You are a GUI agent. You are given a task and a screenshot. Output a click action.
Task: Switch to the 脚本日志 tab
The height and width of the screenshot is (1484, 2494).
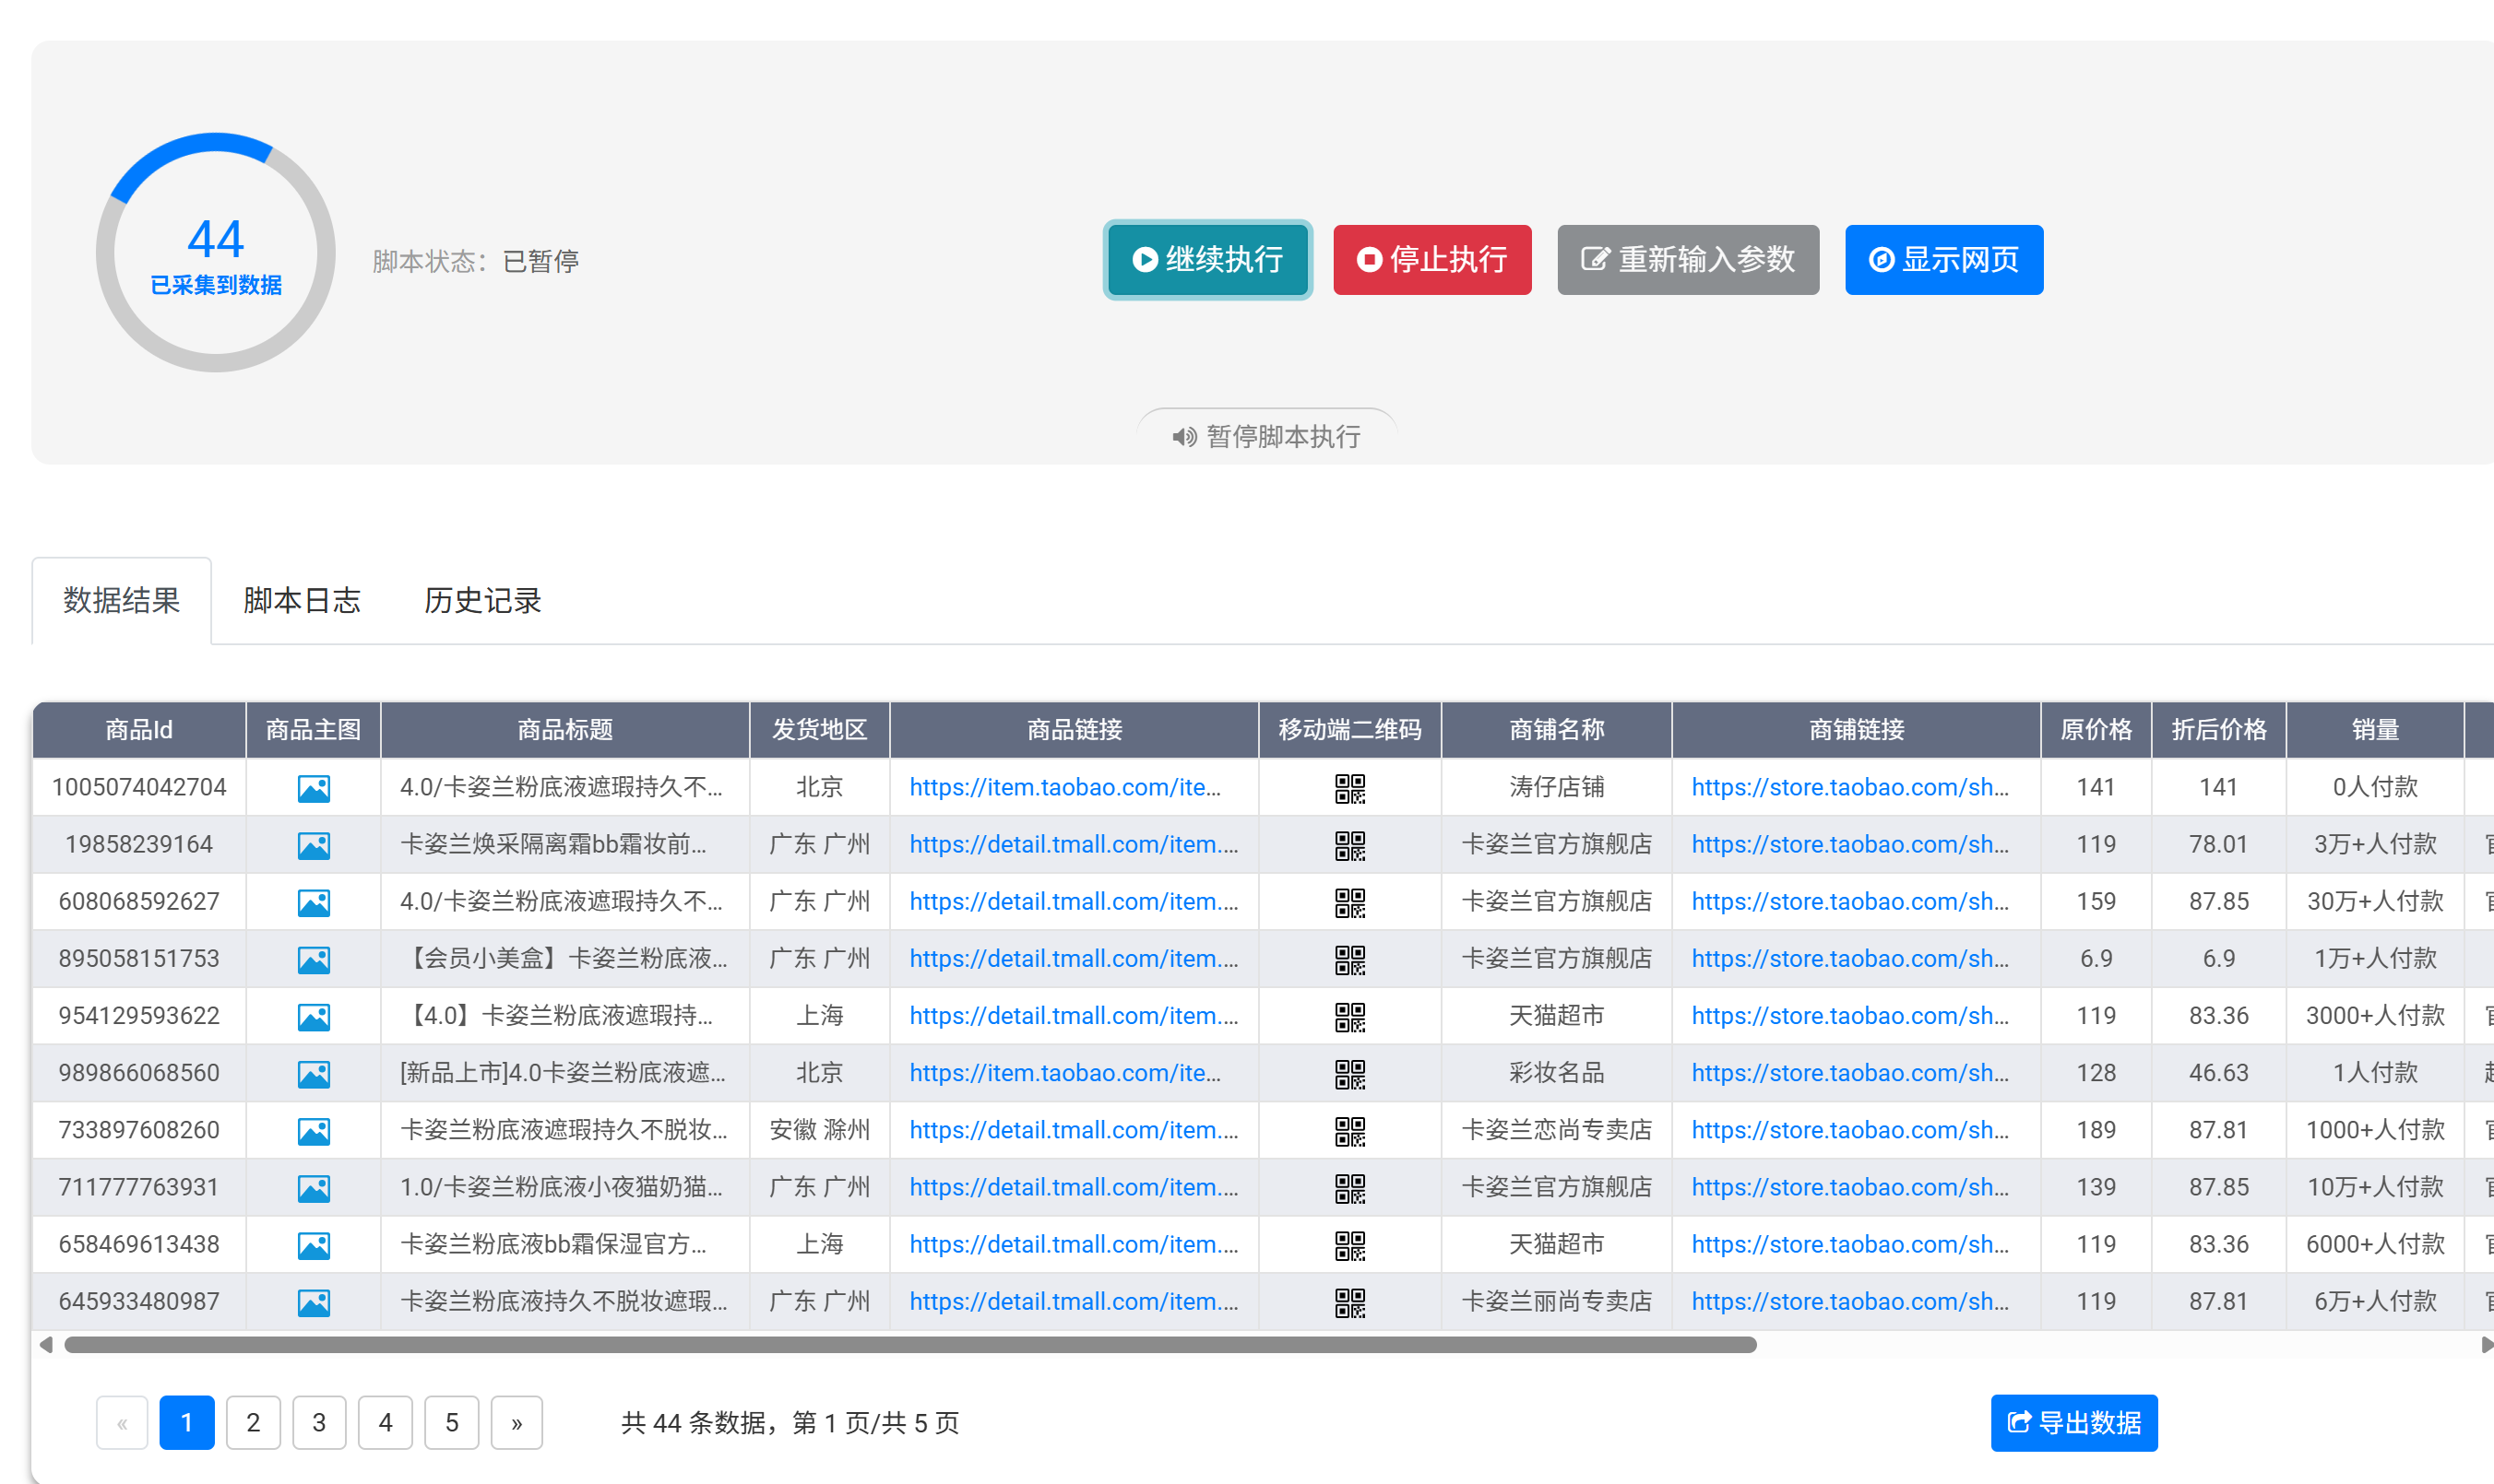coord(301,600)
